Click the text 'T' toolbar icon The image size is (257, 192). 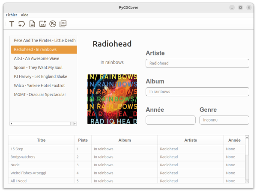tap(12, 24)
